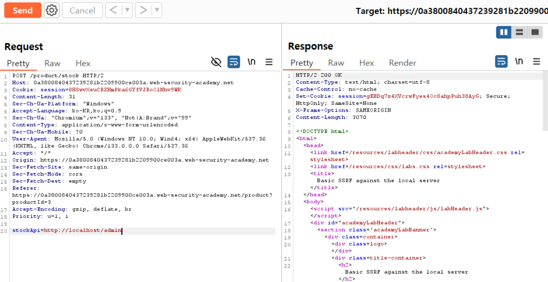Open Request panel hamburger menu

(x=269, y=62)
